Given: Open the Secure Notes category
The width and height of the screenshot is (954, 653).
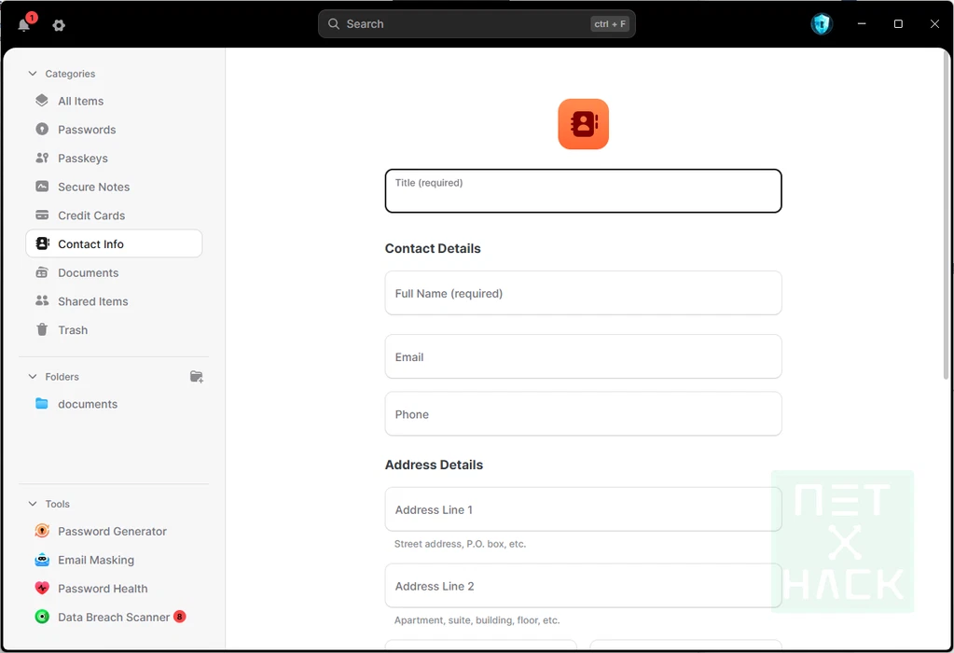Looking at the screenshot, I should tap(93, 187).
